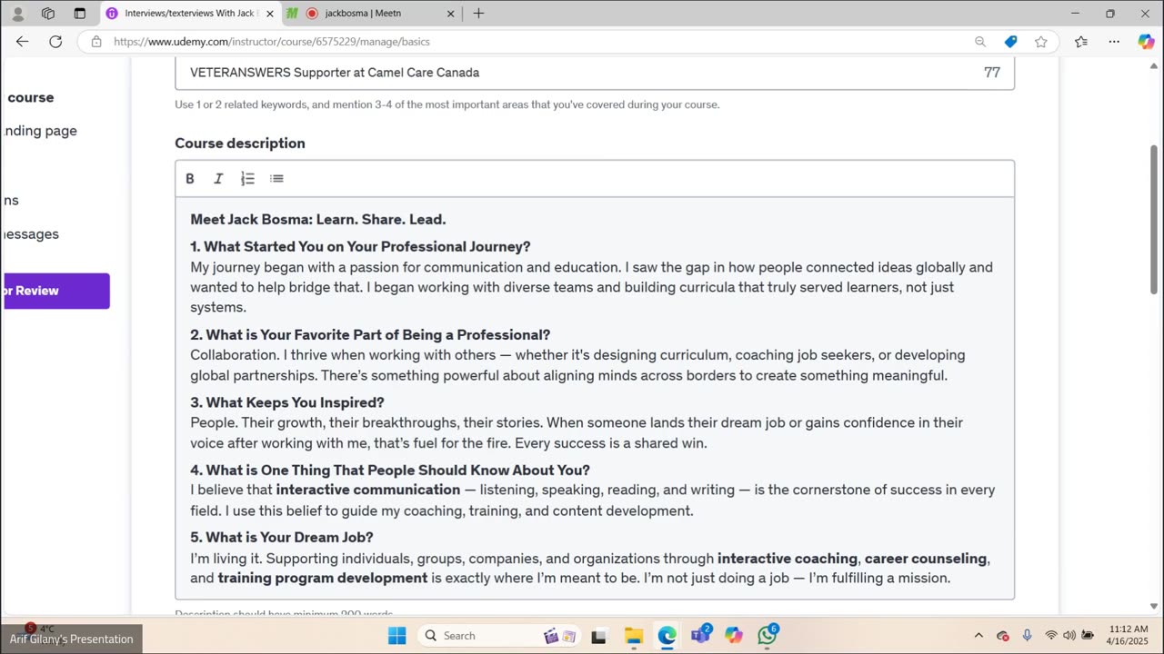Open the zoom magnifier in address bar
The image size is (1164, 654).
coord(980,42)
